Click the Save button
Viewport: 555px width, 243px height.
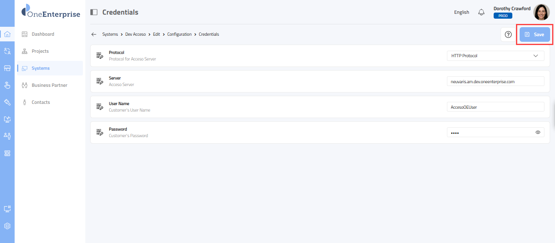click(x=535, y=34)
